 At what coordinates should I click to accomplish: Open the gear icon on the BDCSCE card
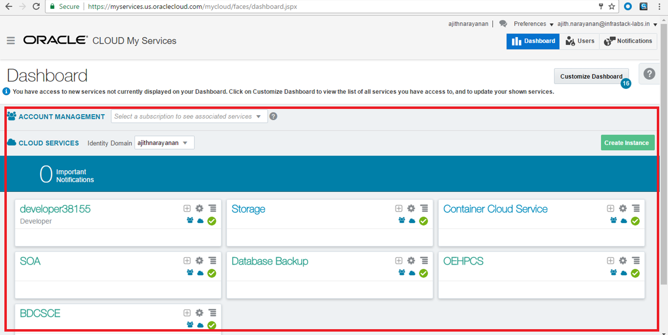tap(199, 313)
